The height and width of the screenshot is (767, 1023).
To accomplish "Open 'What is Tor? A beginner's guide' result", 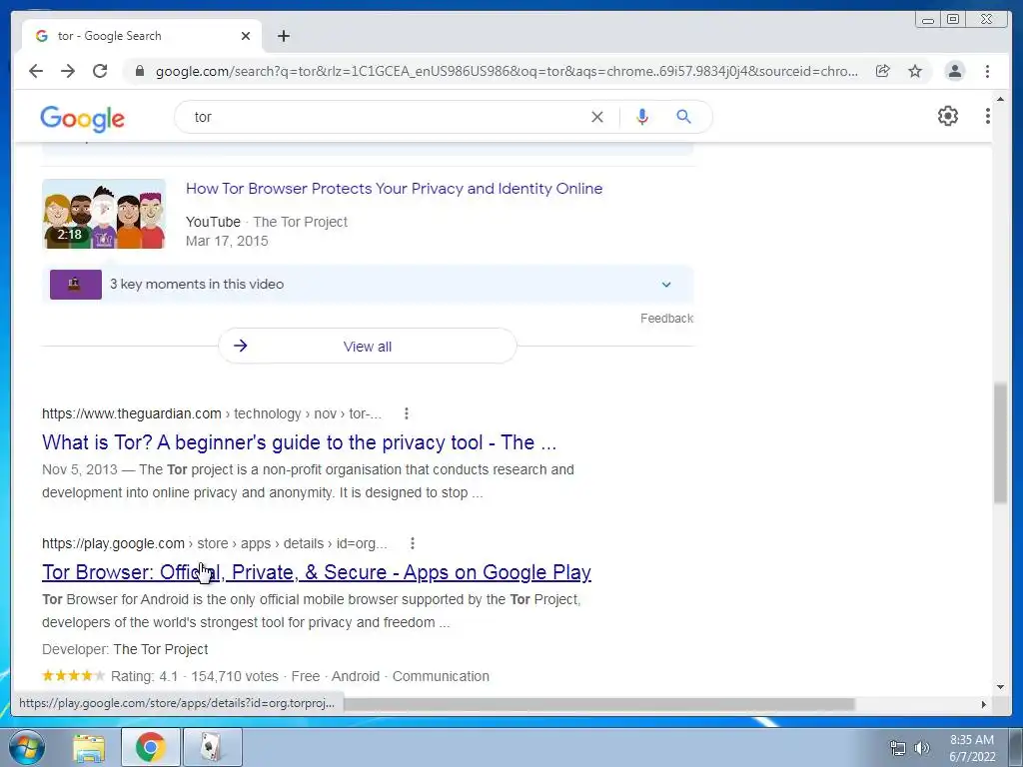I will pyautogui.click(x=300, y=442).
